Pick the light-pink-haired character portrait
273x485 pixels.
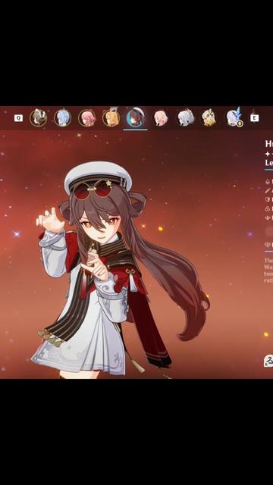[161, 118]
